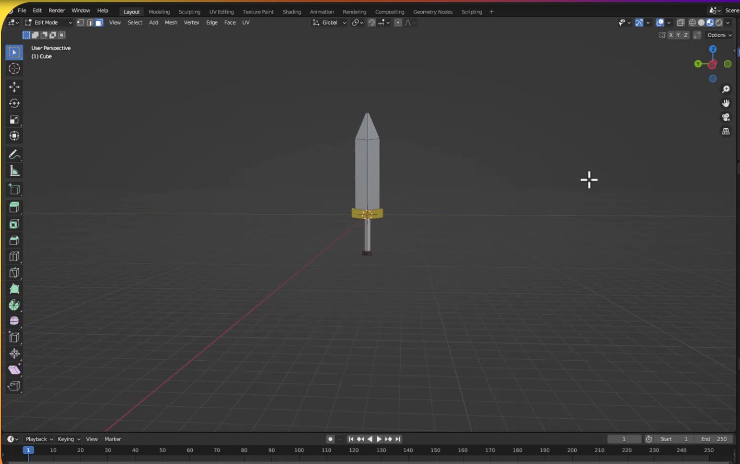Open the Edit Mode dropdown
This screenshot has width=740, height=464.
pos(48,22)
